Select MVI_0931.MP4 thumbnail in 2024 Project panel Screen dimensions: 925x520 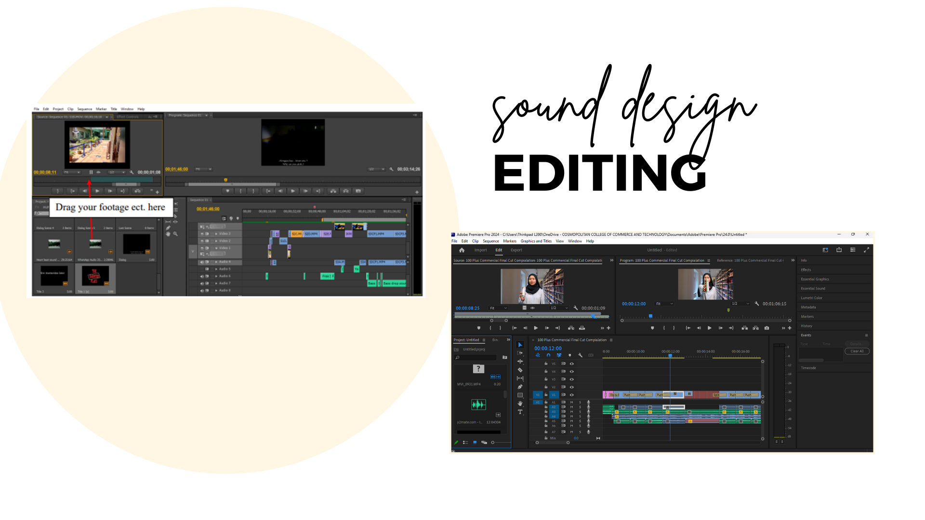(x=478, y=369)
